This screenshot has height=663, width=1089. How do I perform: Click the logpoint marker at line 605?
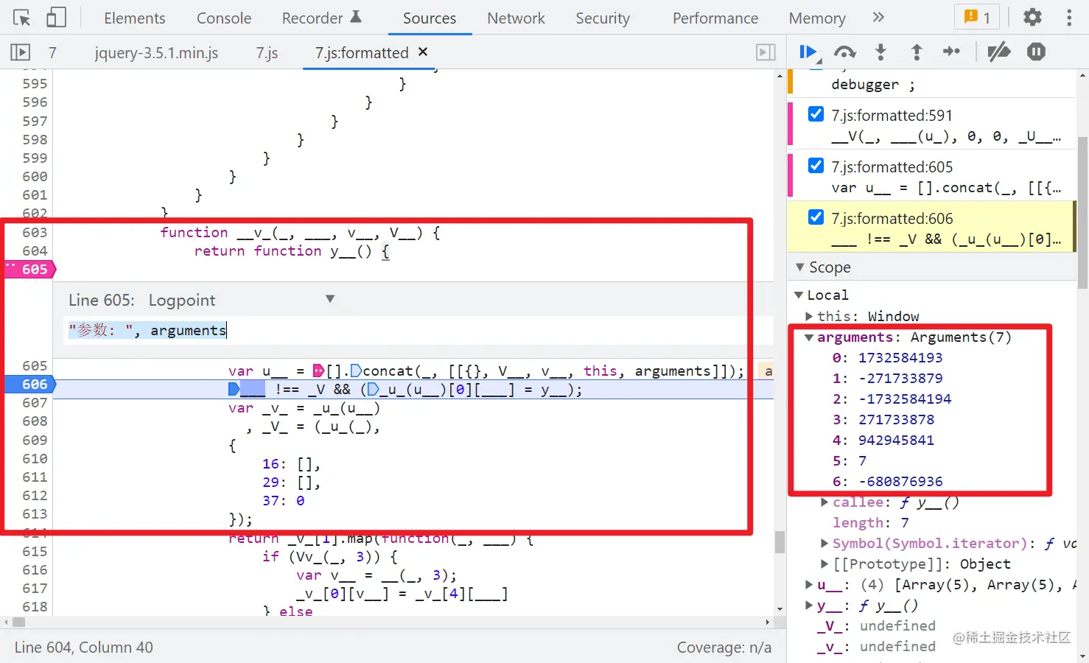[x=30, y=270]
